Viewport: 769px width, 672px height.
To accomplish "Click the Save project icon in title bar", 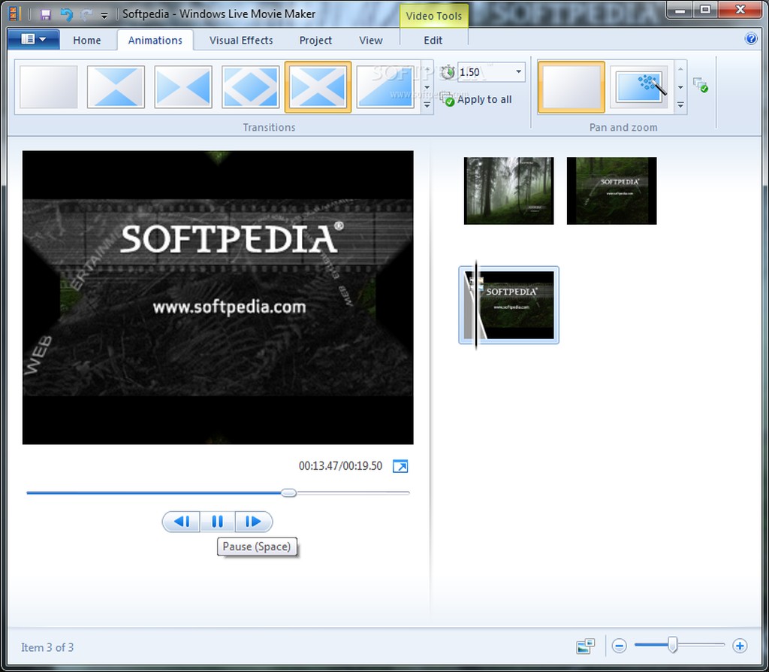I will coord(46,14).
